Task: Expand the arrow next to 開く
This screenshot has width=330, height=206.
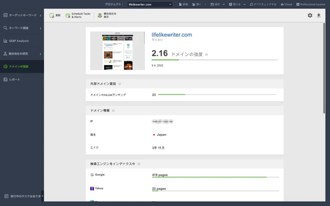Action: point(205,5)
